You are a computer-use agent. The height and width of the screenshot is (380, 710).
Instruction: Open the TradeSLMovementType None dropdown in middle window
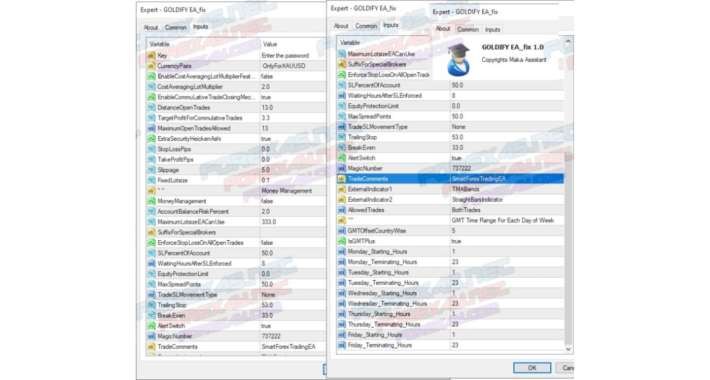click(x=506, y=127)
